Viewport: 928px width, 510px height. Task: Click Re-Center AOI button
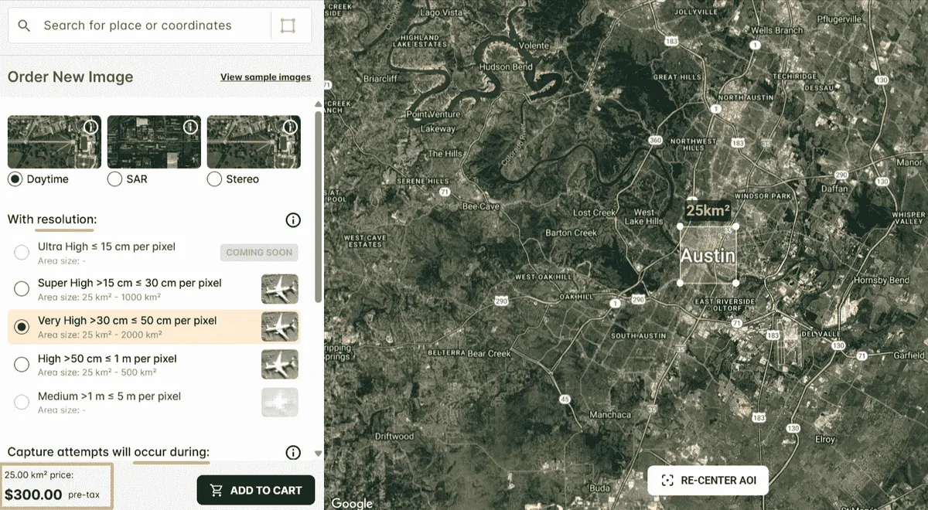(708, 481)
